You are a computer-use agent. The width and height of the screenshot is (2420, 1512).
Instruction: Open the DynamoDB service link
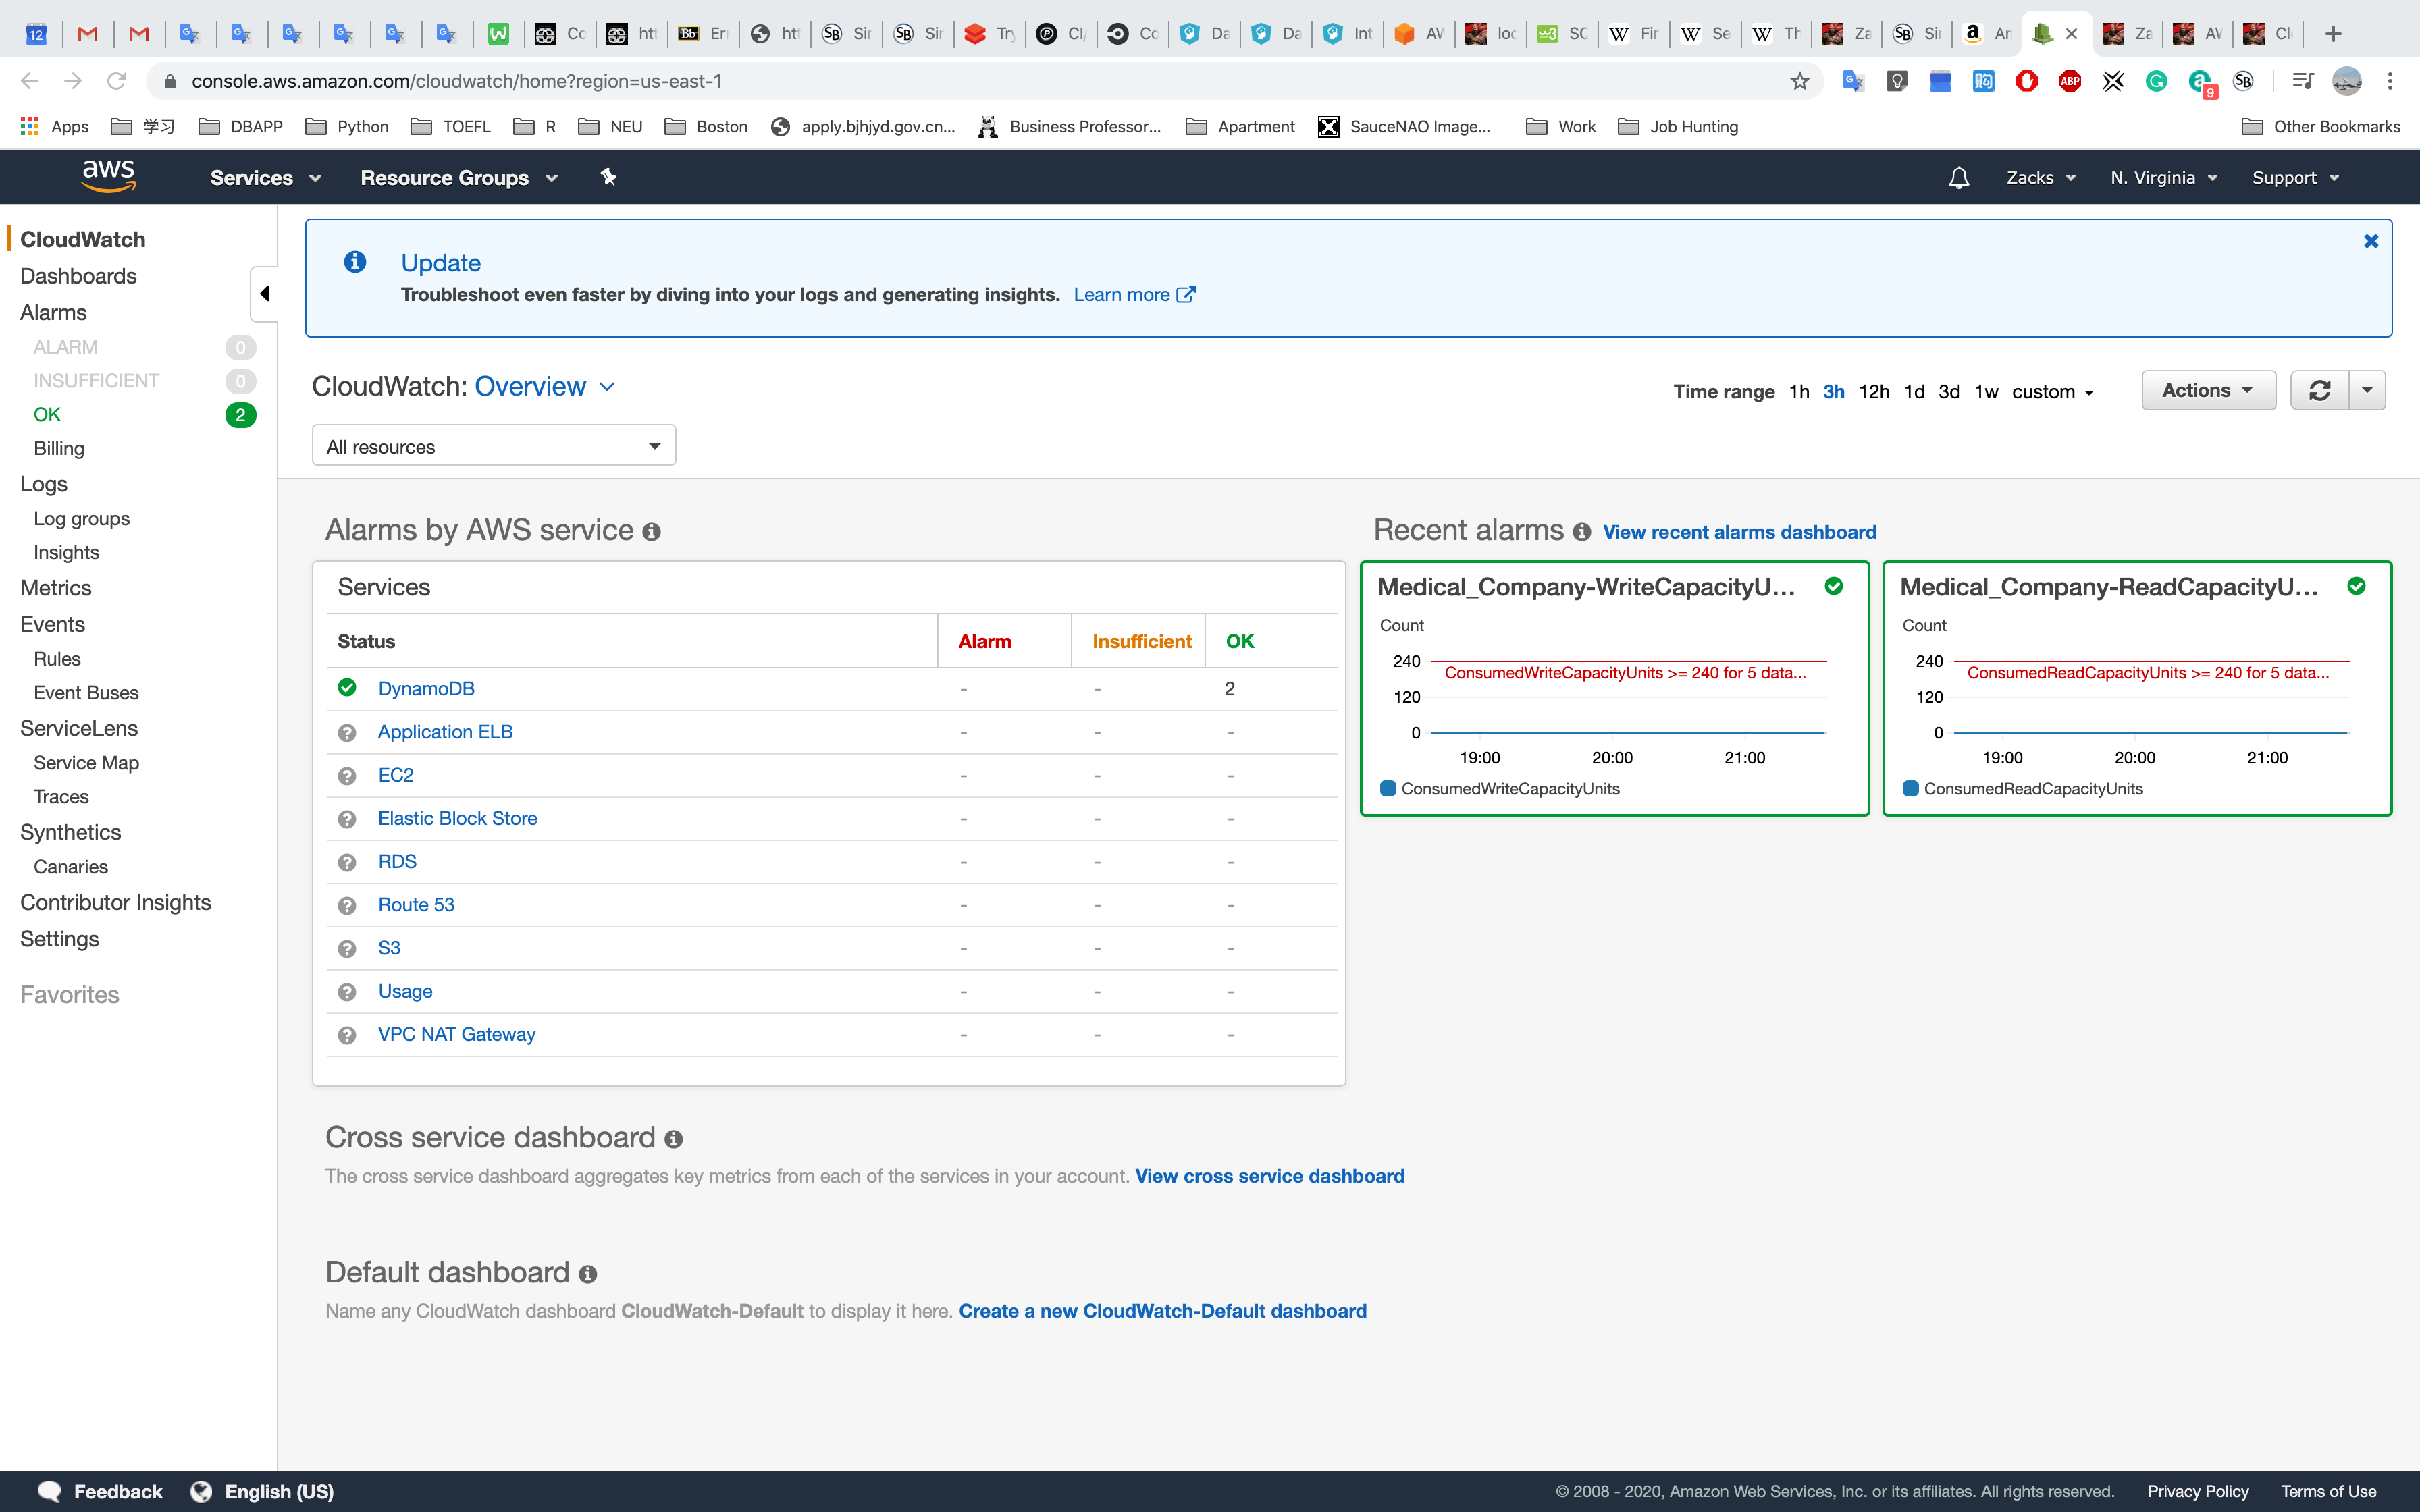tap(426, 689)
